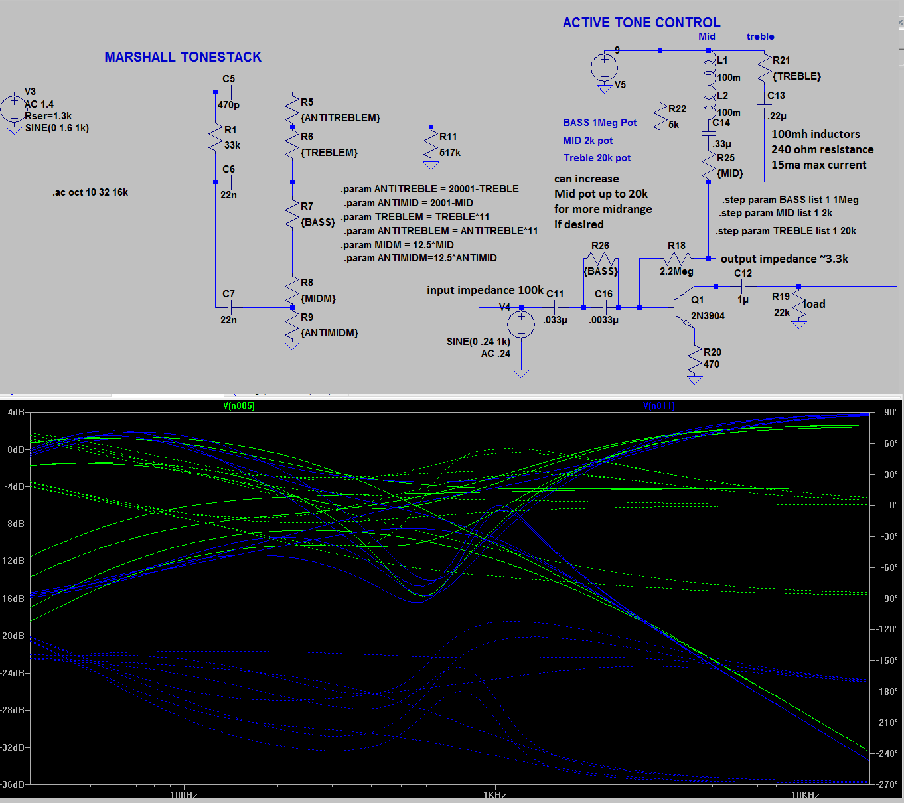This screenshot has height=803, width=904.
Task: Click '.step param TREBLE list 1 20k'
Action: [786, 231]
